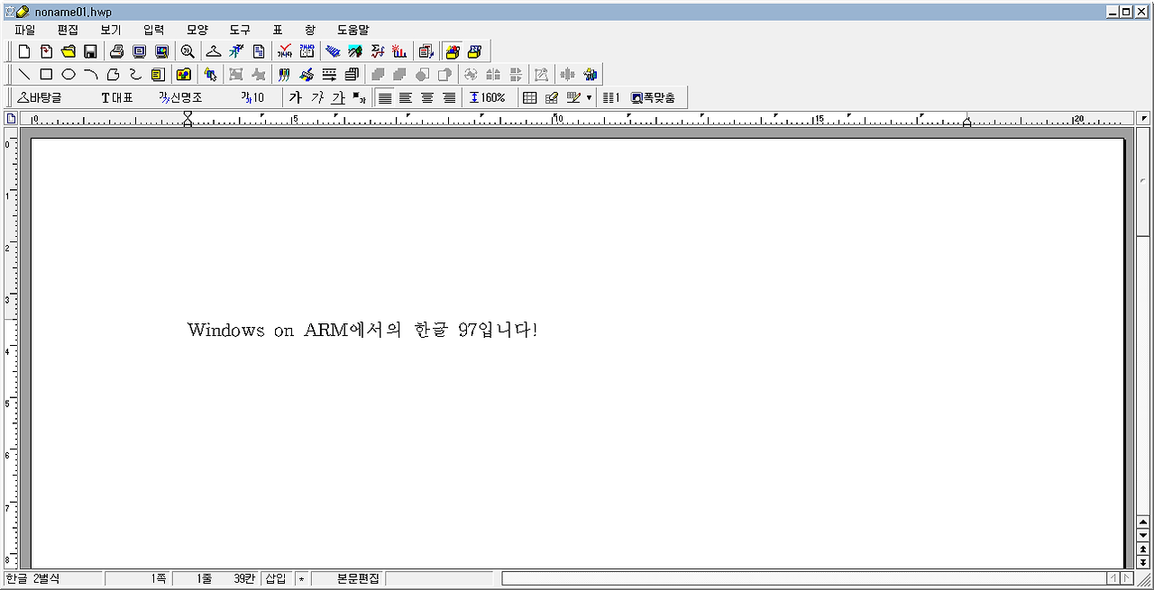
Task: Click the document template icon beside hanger tools
Action: [259, 52]
